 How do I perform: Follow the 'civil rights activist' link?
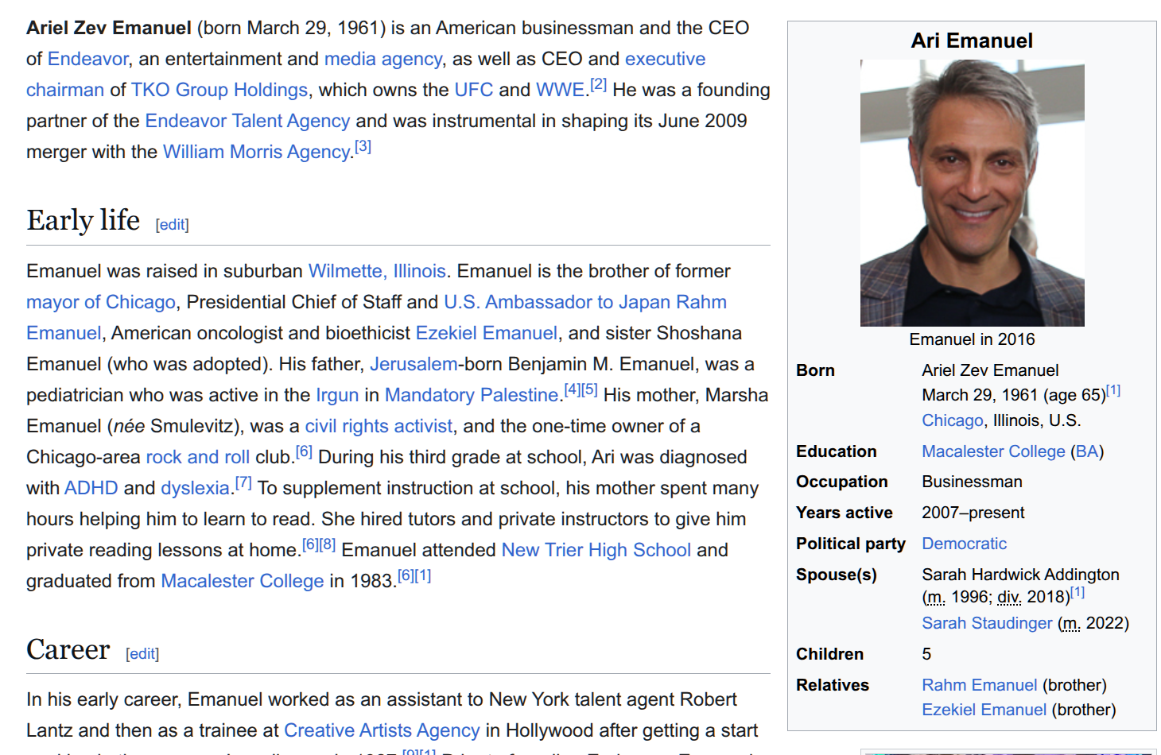[379, 426]
